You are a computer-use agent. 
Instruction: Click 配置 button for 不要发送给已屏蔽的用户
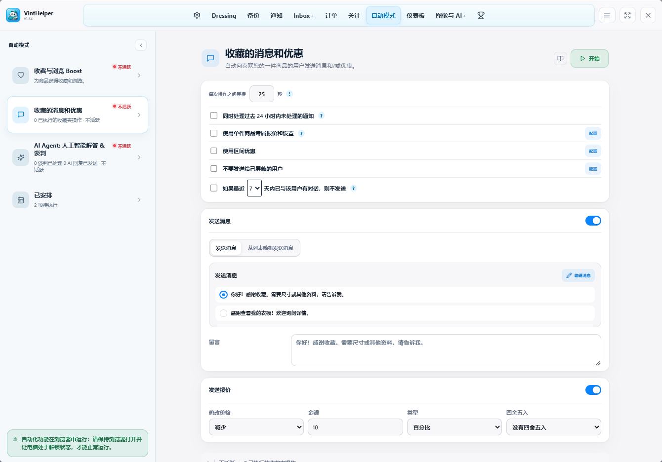pos(593,169)
